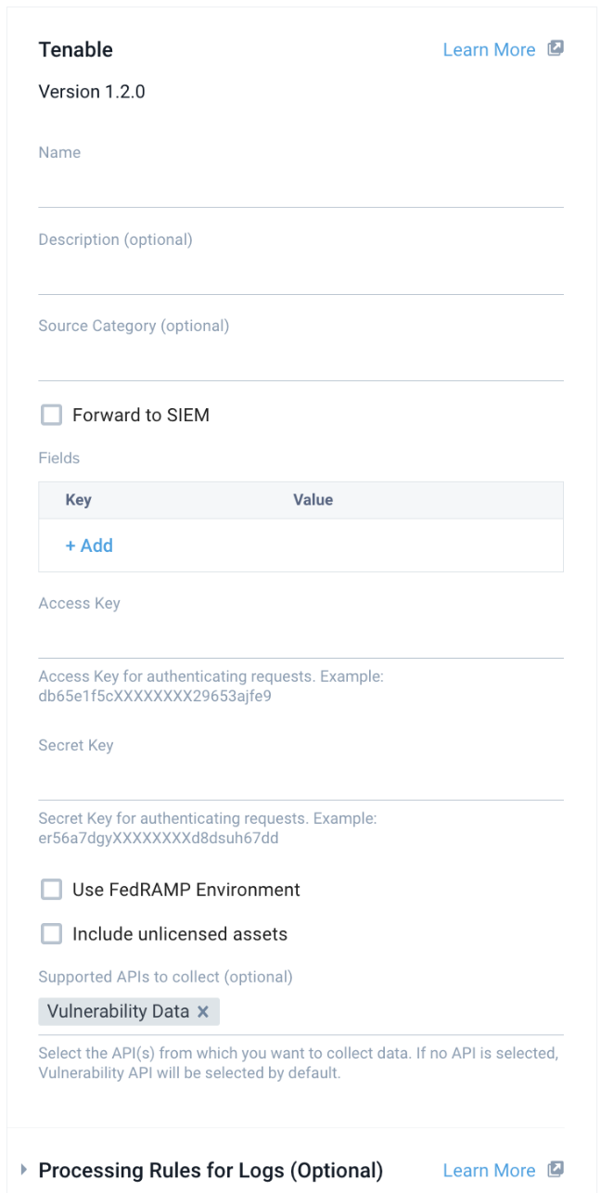Expand Processing Rules for Logs section
601x1193 pixels.
pyautogui.click(x=24, y=1170)
